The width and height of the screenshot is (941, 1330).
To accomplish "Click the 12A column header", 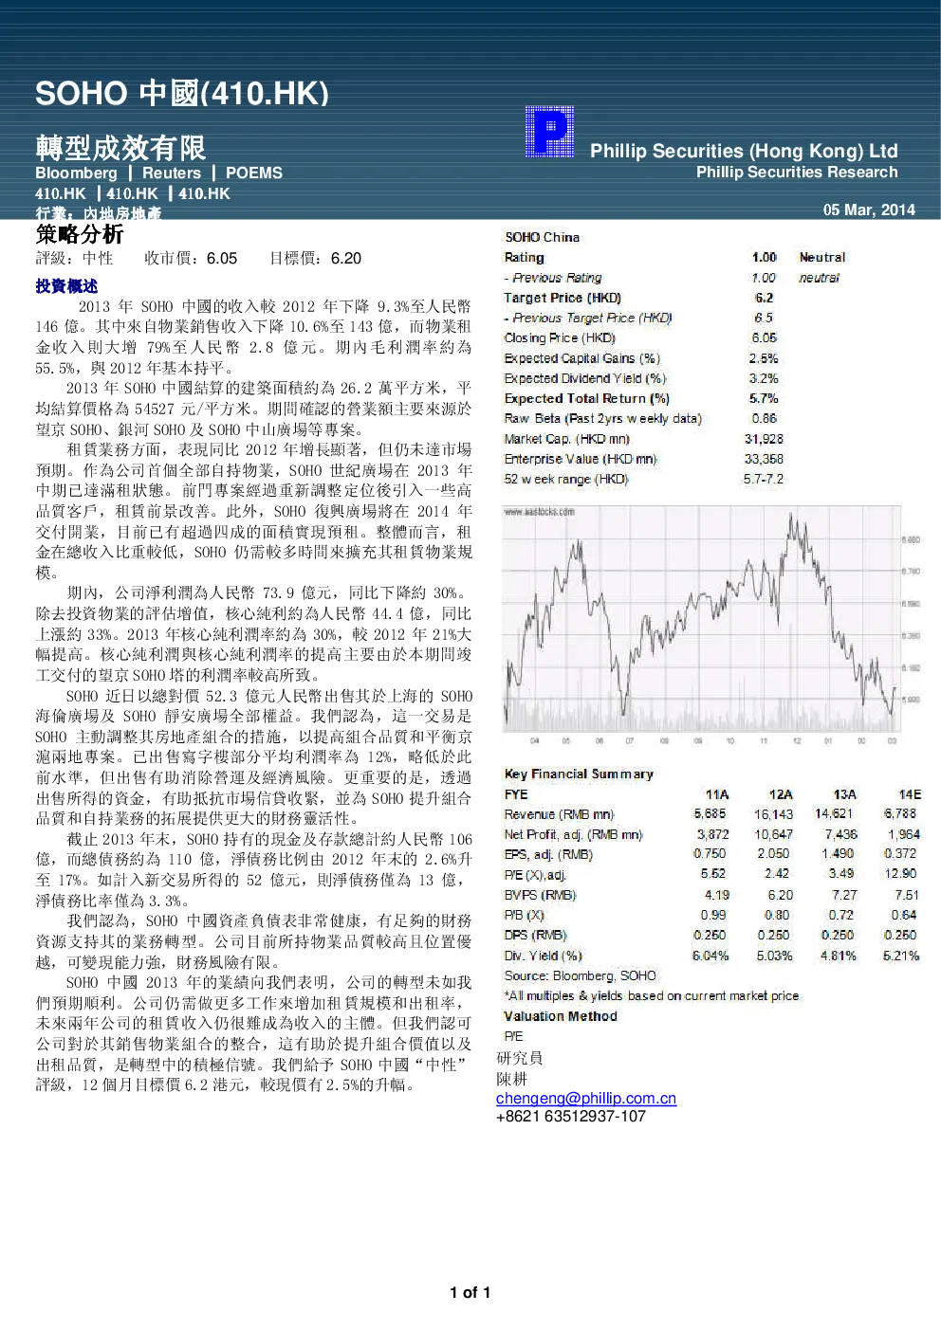I will 781,794.
